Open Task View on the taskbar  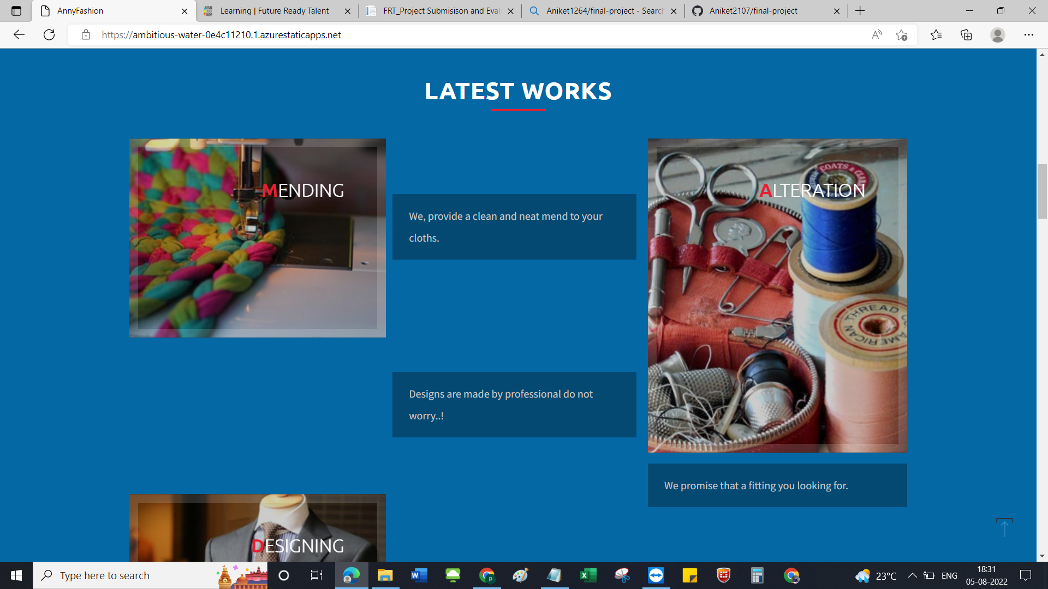[x=317, y=575]
